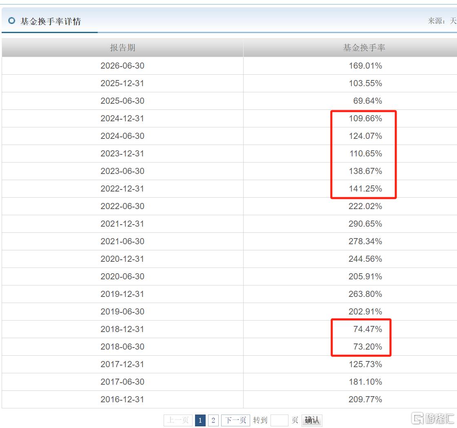Select the 2020-06-30 date cell
The width and height of the screenshot is (457, 428).
122,276
